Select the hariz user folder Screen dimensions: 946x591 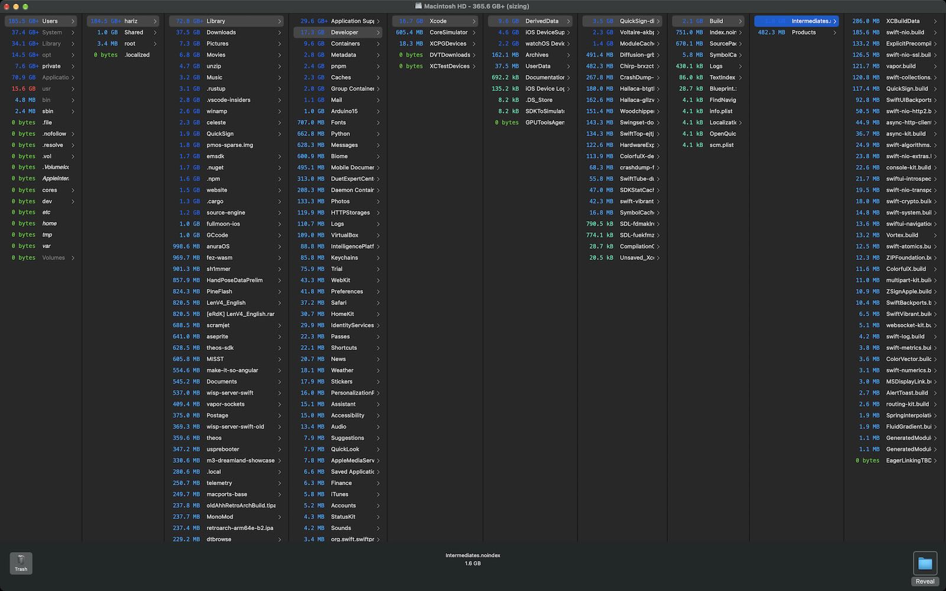(x=131, y=21)
